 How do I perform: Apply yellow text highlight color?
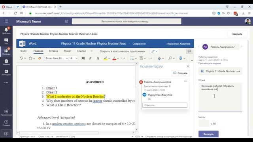pyautogui.click(x=106, y=58)
